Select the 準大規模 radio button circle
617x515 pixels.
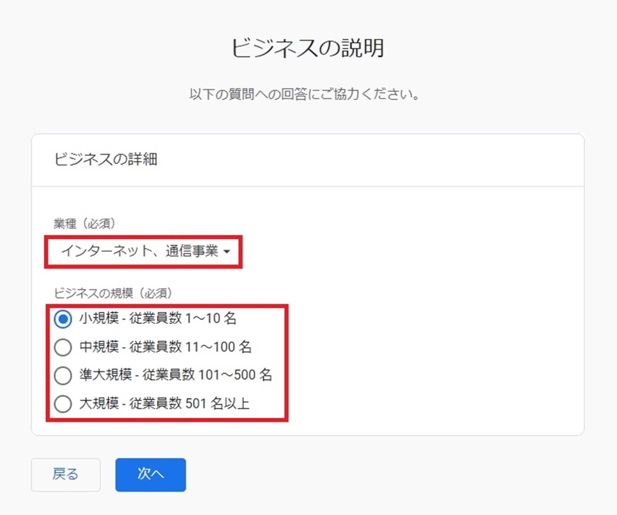[63, 375]
